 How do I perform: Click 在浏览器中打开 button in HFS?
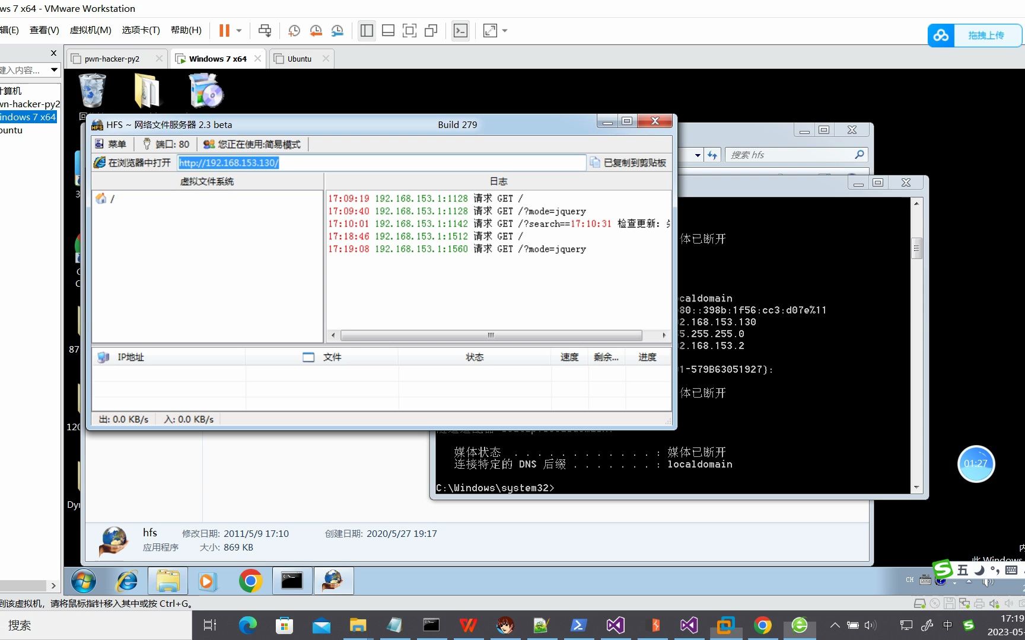(x=133, y=162)
